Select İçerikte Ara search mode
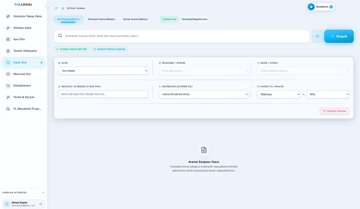 point(169,19)
